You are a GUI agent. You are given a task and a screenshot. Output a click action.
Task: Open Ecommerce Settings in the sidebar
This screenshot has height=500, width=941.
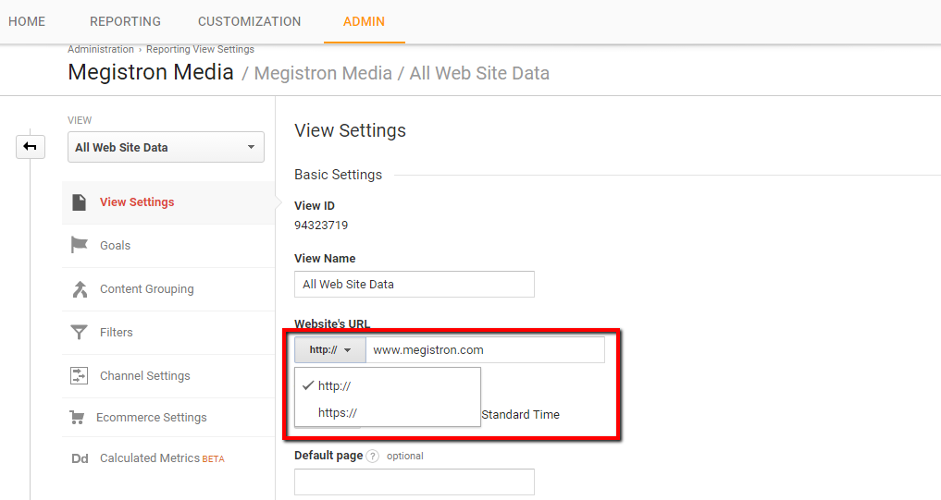(168, 417)
